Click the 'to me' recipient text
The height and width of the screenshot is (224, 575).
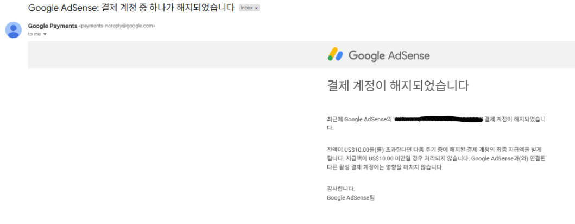[x=34, y=34]
